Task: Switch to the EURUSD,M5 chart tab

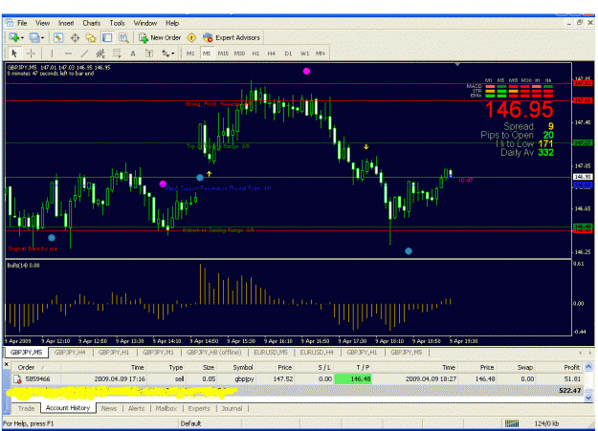Action: pos(271,353)
